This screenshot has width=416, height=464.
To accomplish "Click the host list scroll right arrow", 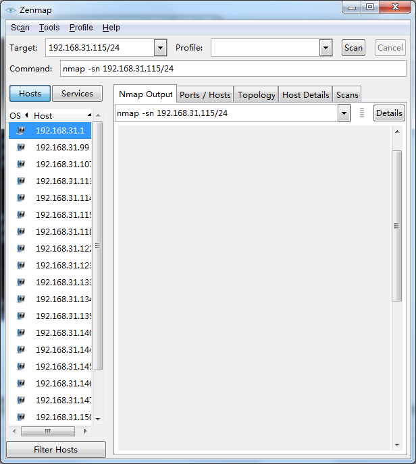I will pos(85,431).
